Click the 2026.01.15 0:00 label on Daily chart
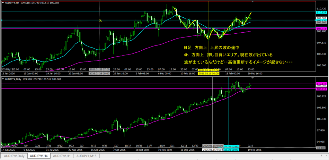Viewport: 329px width, 160px height. pos(212,150)
